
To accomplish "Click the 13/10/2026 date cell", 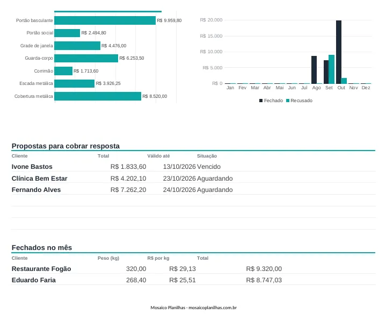I will click(x=179, y=167).
